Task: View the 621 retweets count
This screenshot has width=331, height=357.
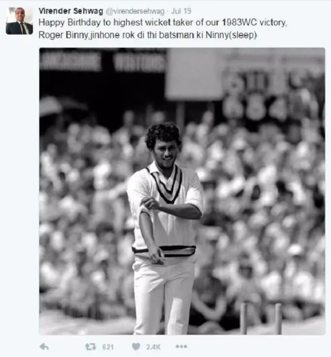Action: pyautogui.click(x=108, y=347)
